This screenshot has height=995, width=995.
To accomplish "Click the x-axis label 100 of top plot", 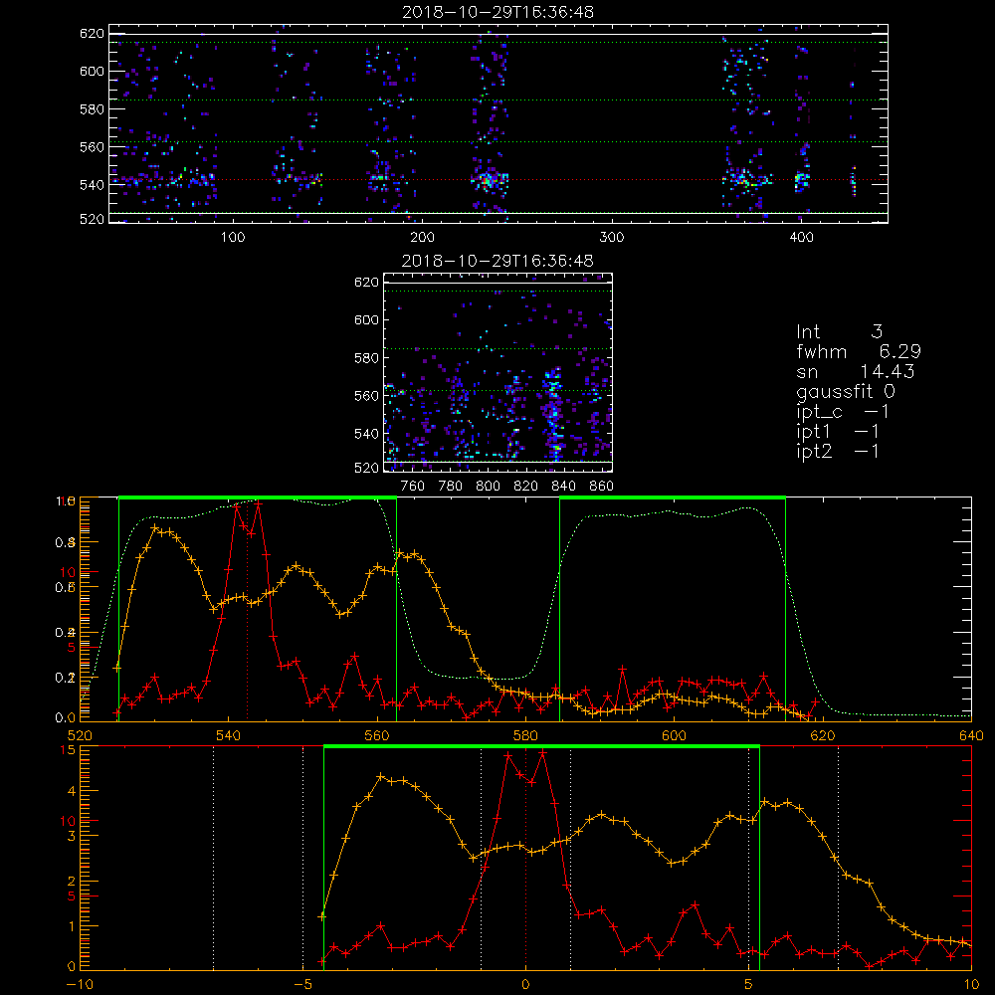I will pos(233,238).
